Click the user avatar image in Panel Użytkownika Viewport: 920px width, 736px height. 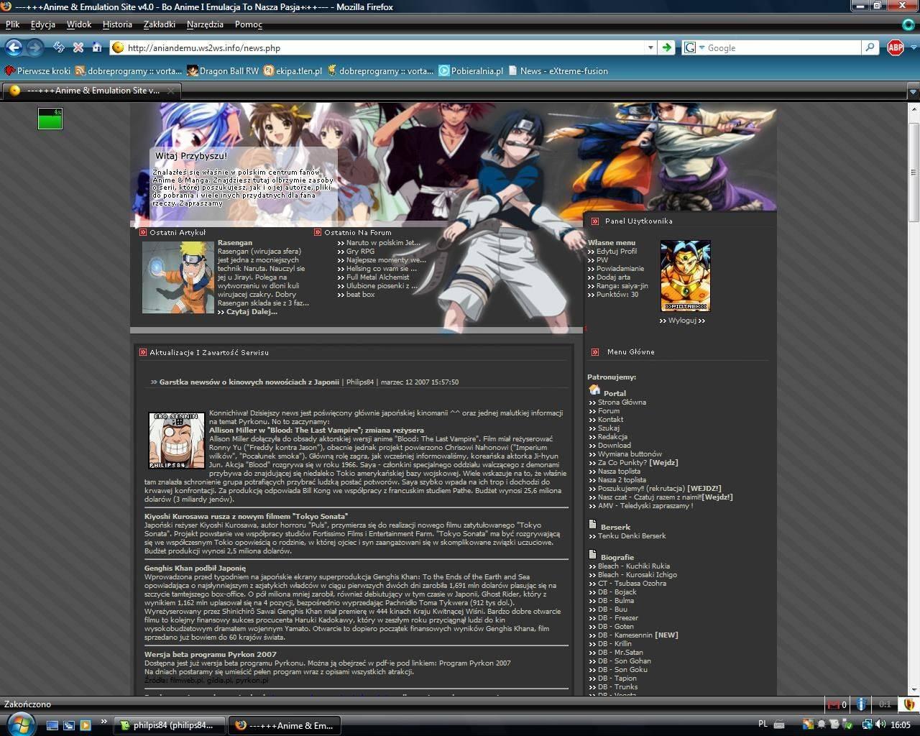686,276
